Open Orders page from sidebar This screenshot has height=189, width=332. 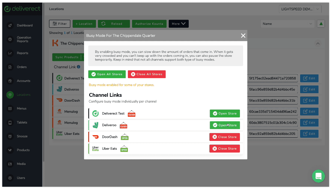22,67
